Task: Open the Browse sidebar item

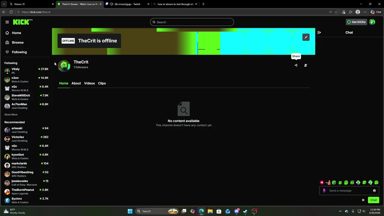Action: 15,42
